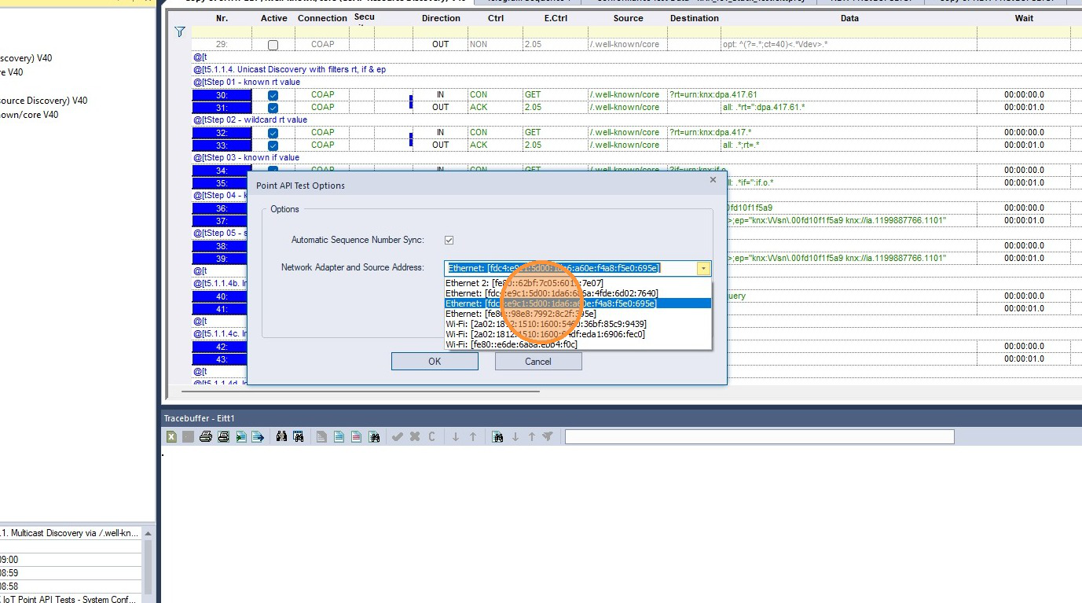Click the document icon with red lines
Screen dimensions: 1082x603
point(357,437)
